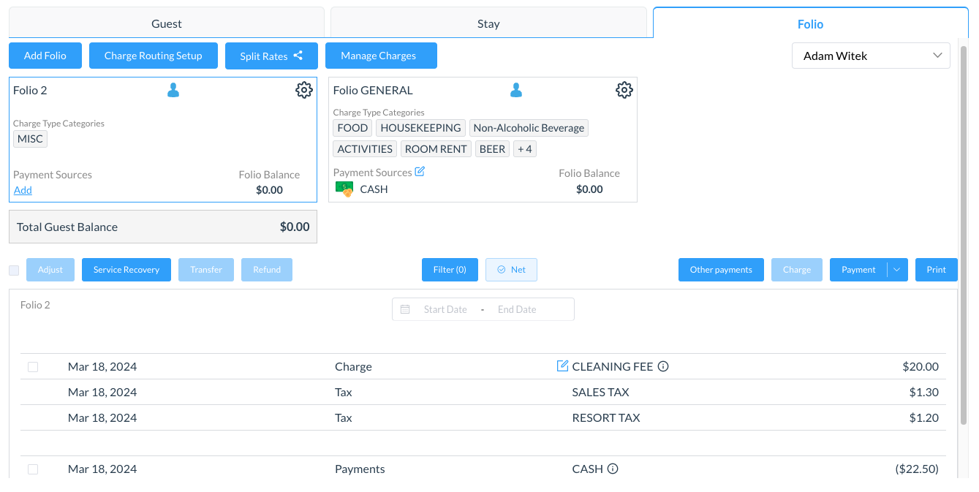Viewport: 979px width, 492px height.
Task: Open Folio GENERAL settings gear
Action: (x=624, y=90)
